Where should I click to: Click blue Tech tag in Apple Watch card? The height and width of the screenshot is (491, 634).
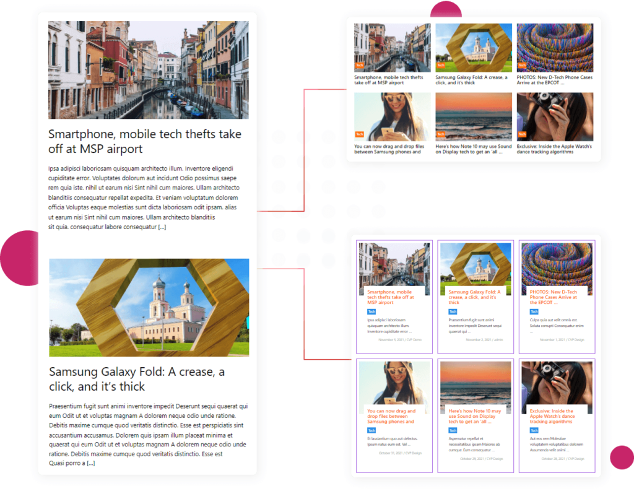[534, 431]
